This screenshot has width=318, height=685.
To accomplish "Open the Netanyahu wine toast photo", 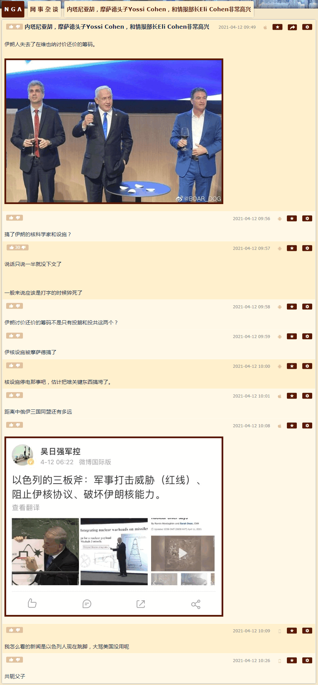I will point(114,131).
